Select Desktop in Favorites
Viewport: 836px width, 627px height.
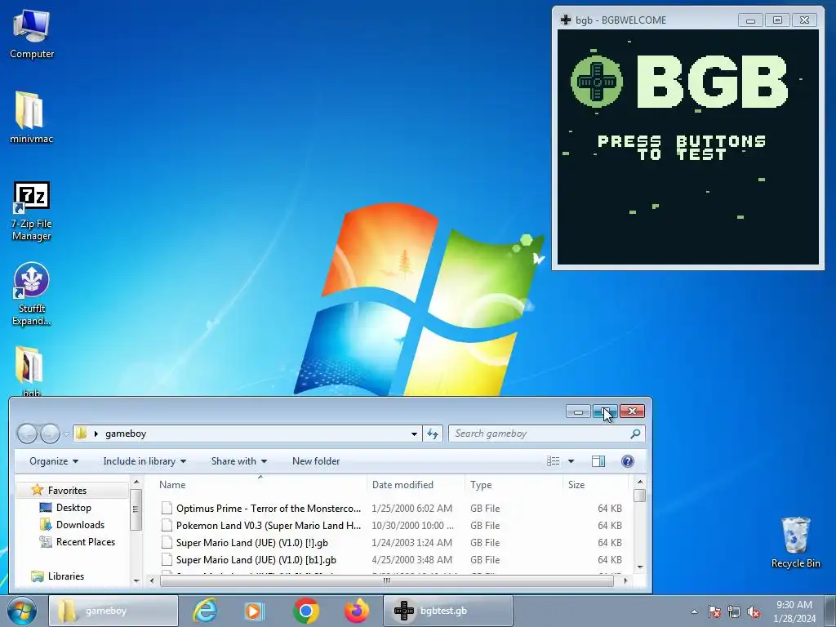click(x=73, y=508)
